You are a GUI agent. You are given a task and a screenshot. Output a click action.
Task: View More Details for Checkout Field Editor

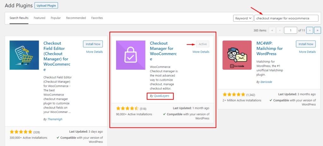pyautogui.click(x=94, y=52)
